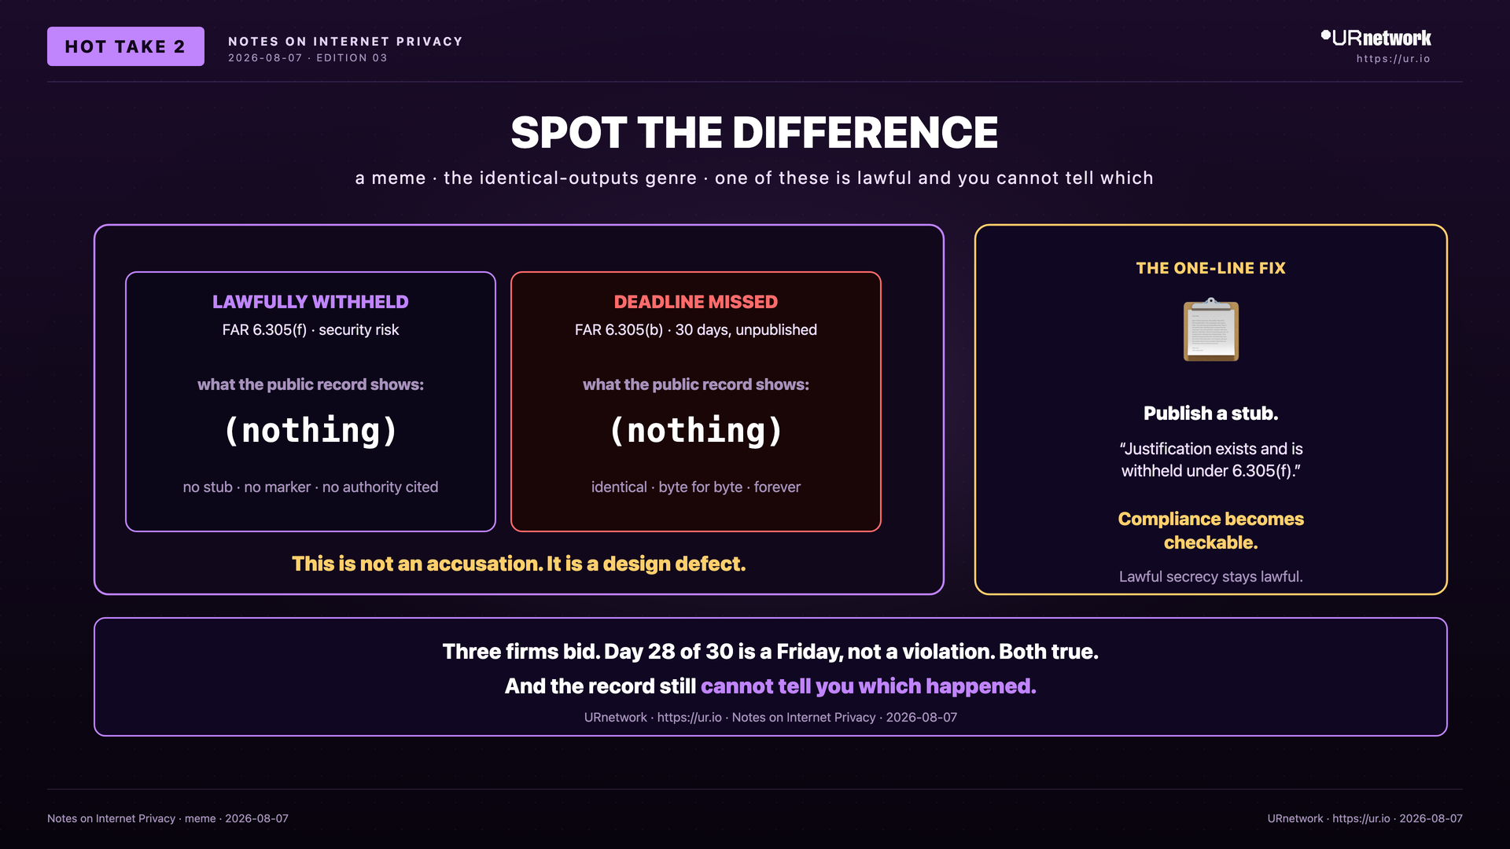The height and width of the screenshot is (849, 1510).
Task: Select the 'Publish a stub.' text
Action: (1211, 413)
